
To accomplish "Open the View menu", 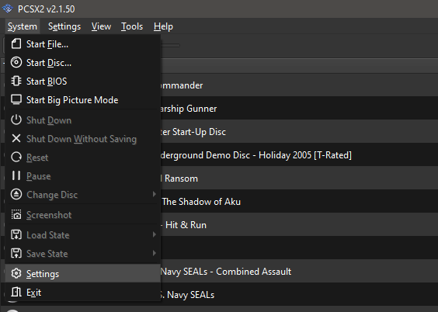I will coord(101,26).
